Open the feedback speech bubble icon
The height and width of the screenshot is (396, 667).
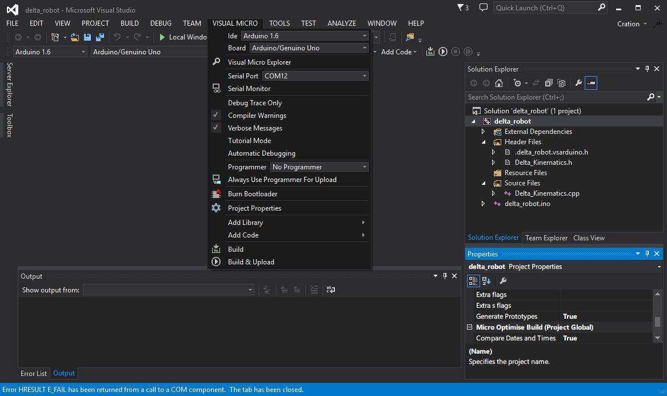coord(483,7)
